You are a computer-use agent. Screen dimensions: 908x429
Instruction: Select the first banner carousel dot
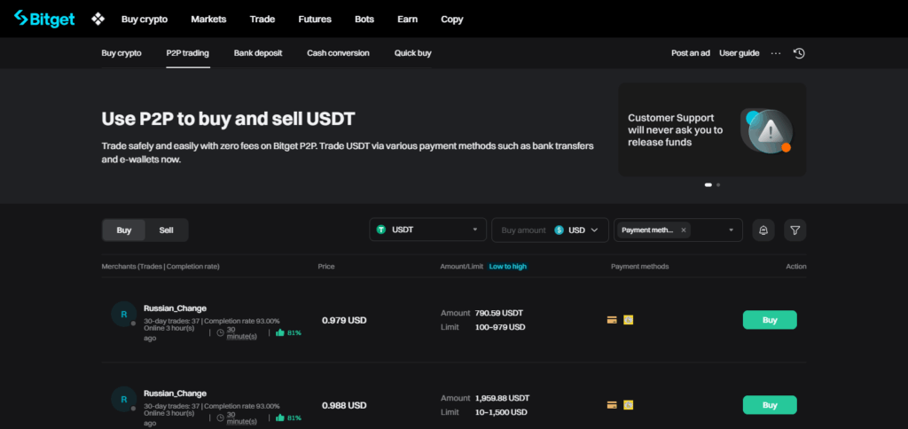(x=708, y=184)
